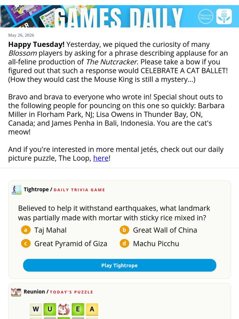
Task: Click the yellow A tile in Reunion
Action: click(x=92, y=309)
